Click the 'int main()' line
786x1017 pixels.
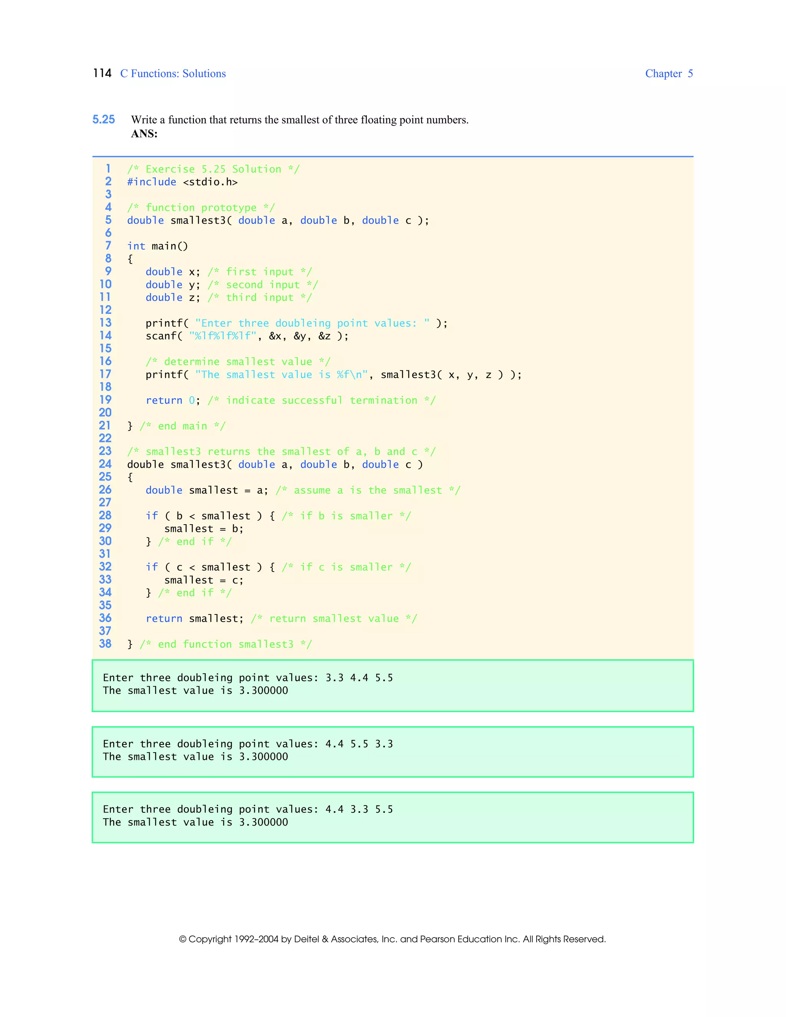coord(157,246)
